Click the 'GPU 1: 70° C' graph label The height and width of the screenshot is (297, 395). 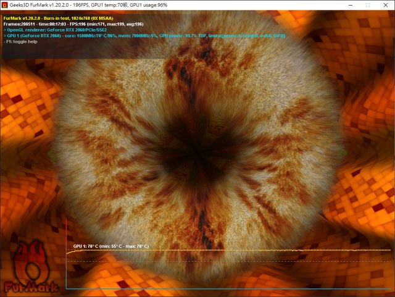(111, 246)
